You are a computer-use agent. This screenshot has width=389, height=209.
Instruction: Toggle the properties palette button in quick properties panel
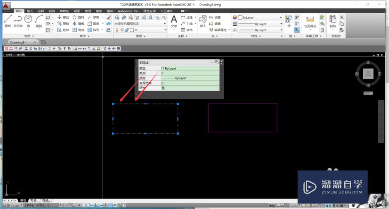point(217,62)
